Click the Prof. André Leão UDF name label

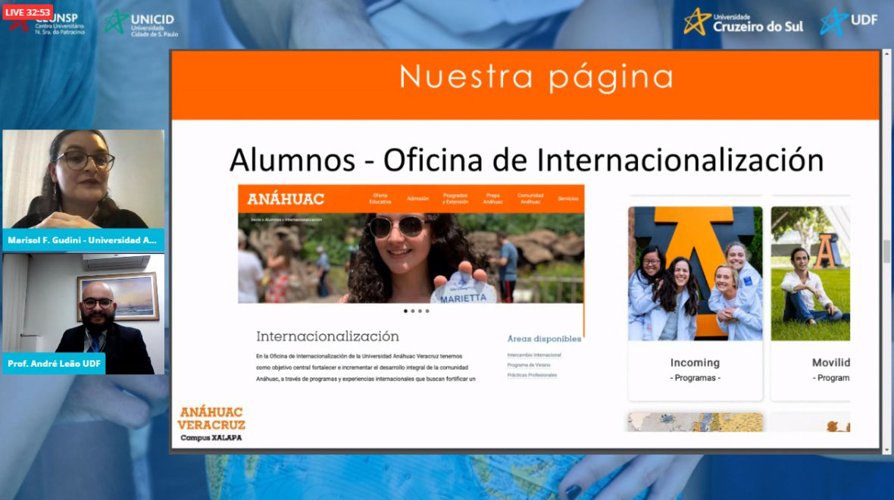point(54,363)
